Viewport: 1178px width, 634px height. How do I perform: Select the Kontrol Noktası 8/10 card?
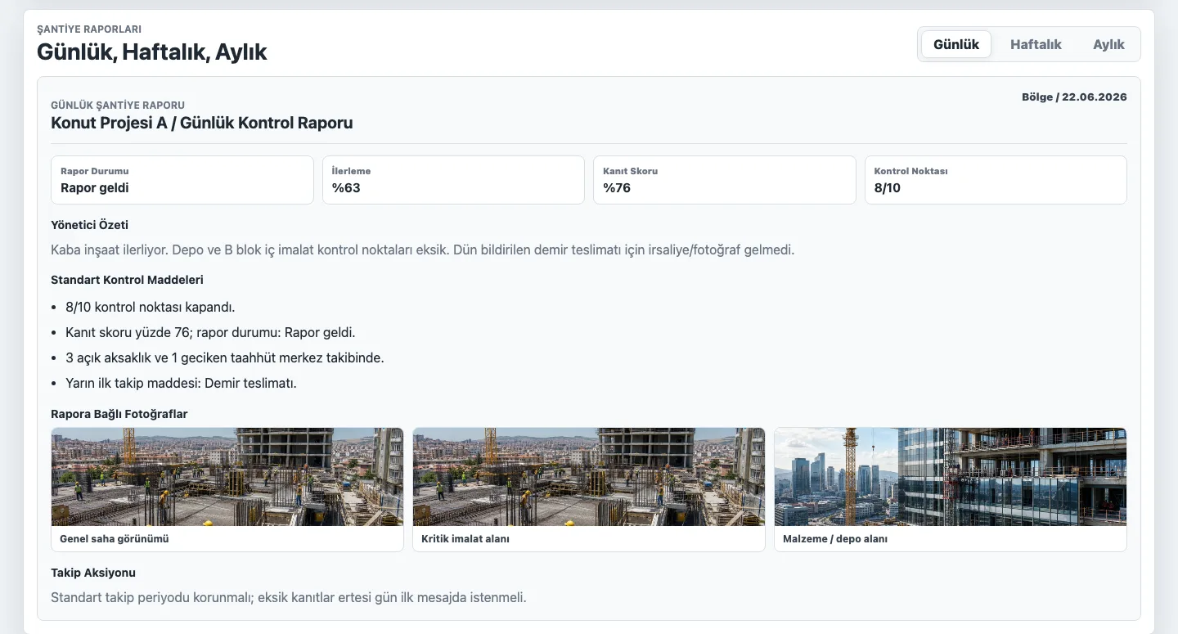coord(996,180)
